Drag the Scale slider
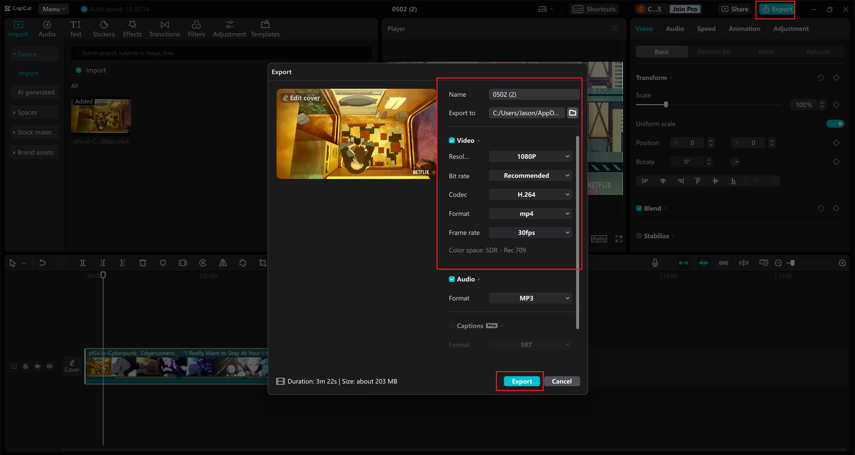Image resolution: width=855 pixels, height=455 pixels. [x=666, y=104]
